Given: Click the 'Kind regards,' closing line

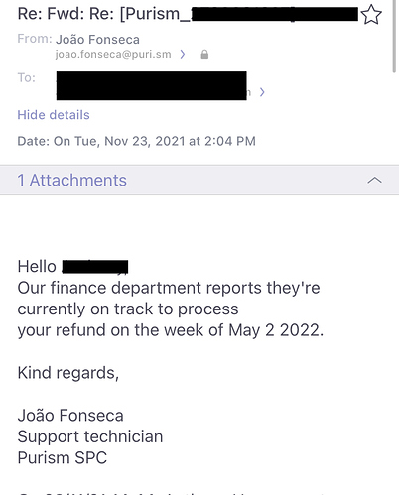Looking at the screenshot, I should tap(68, 373).
